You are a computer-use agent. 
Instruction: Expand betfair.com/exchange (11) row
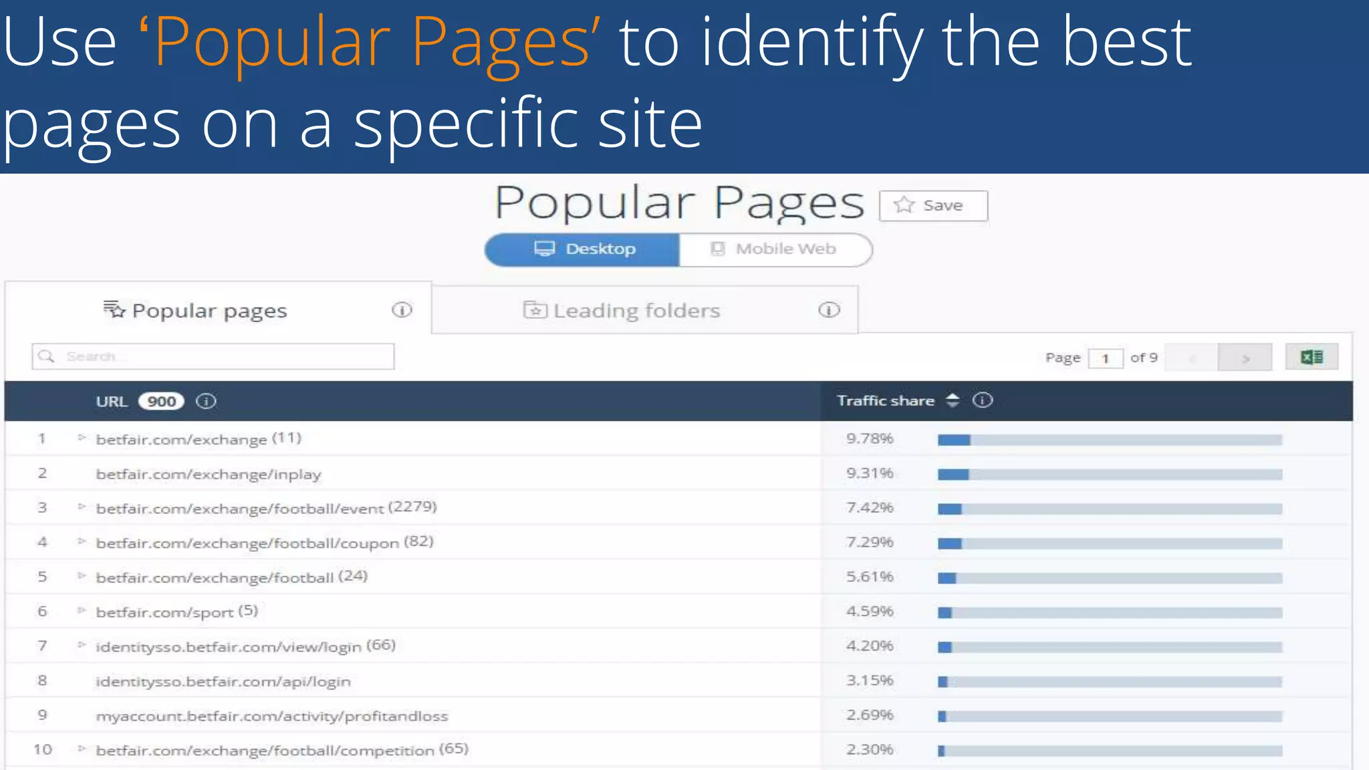tap(82, 438)
